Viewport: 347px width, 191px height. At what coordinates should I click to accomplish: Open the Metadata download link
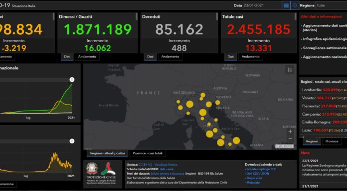click(253, 183)
